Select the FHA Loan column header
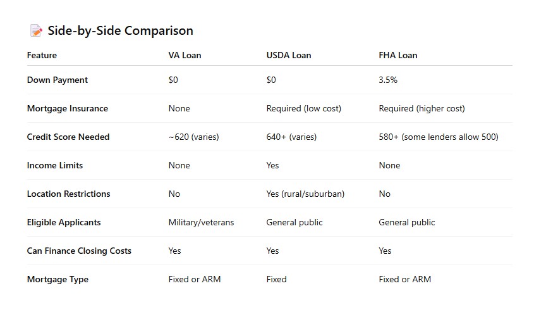 [397, 55]
